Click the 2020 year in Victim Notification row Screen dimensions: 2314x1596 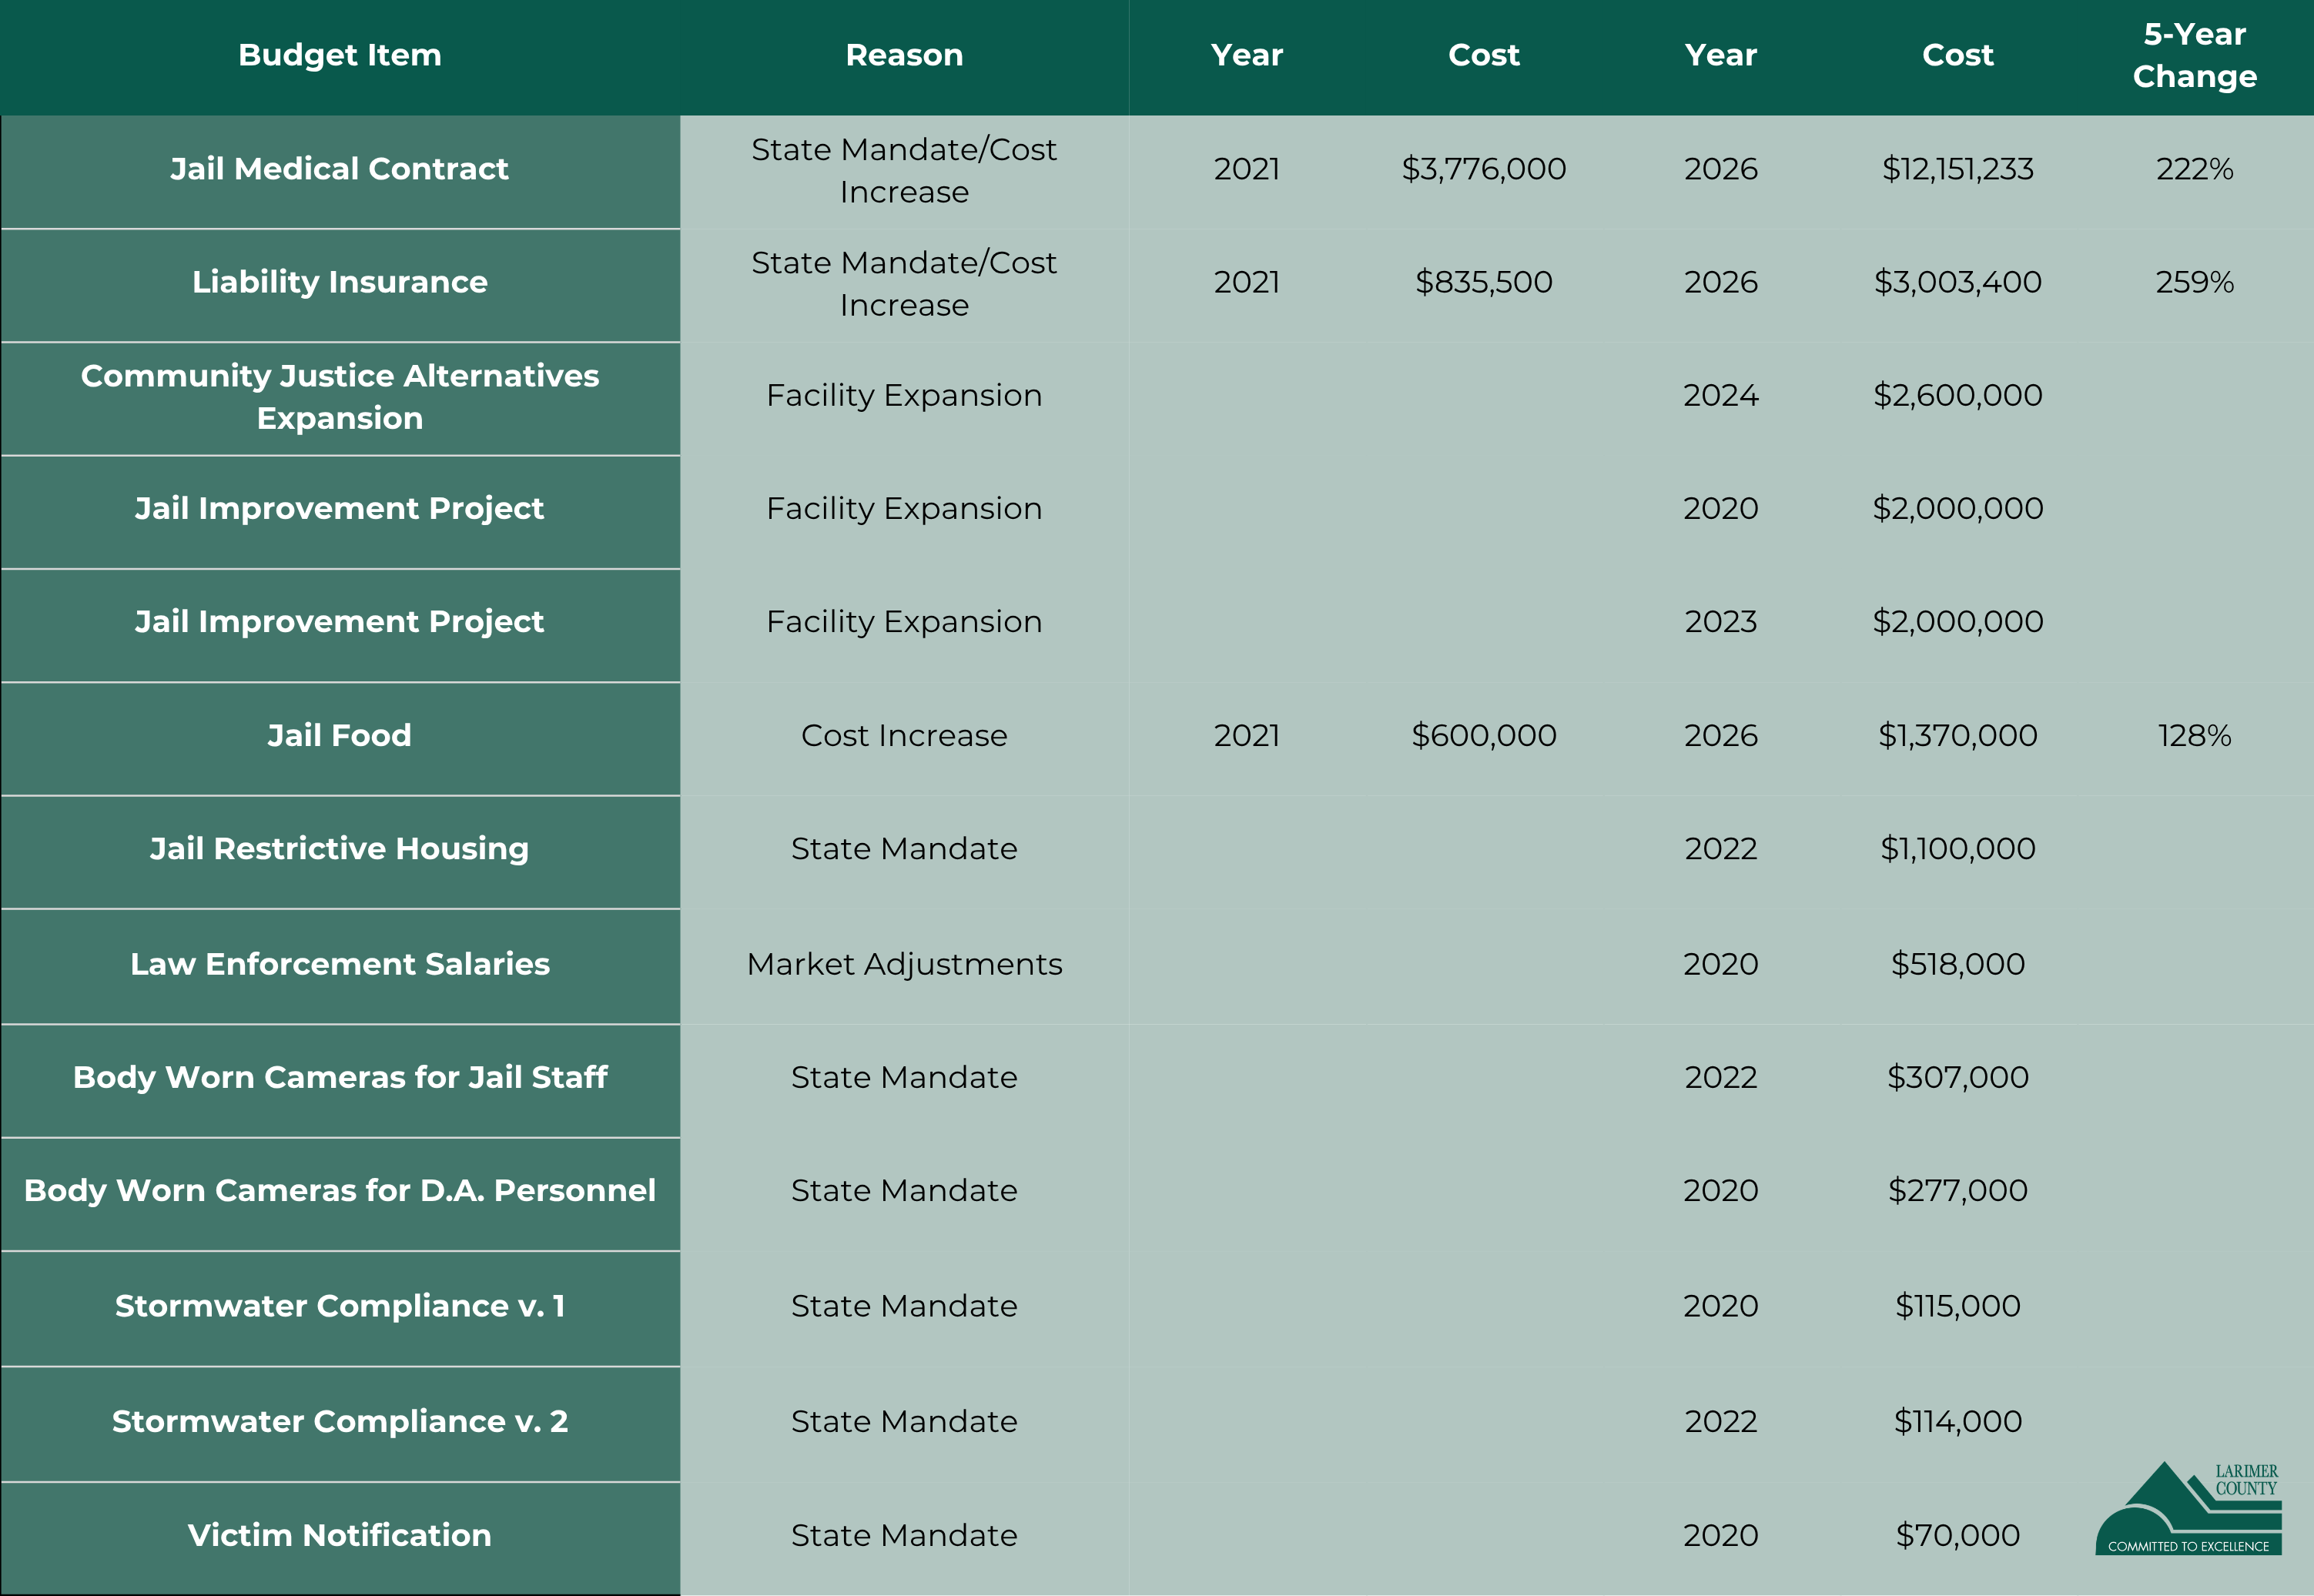tap(1721, 1535)
